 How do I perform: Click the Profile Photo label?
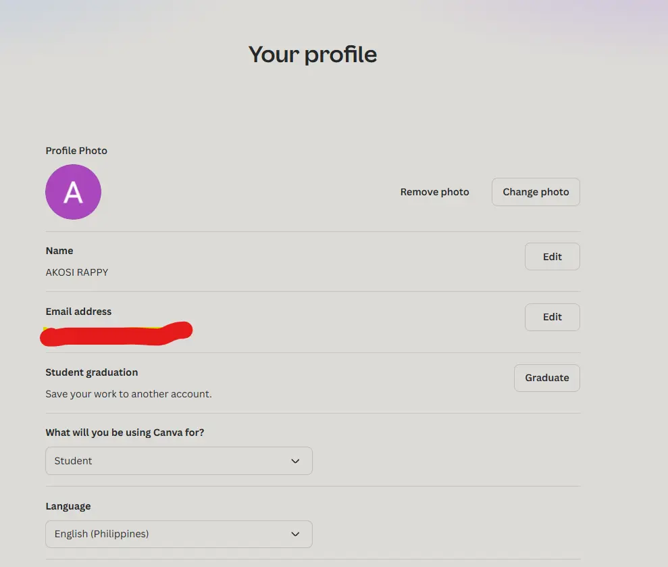click(76, 151)
